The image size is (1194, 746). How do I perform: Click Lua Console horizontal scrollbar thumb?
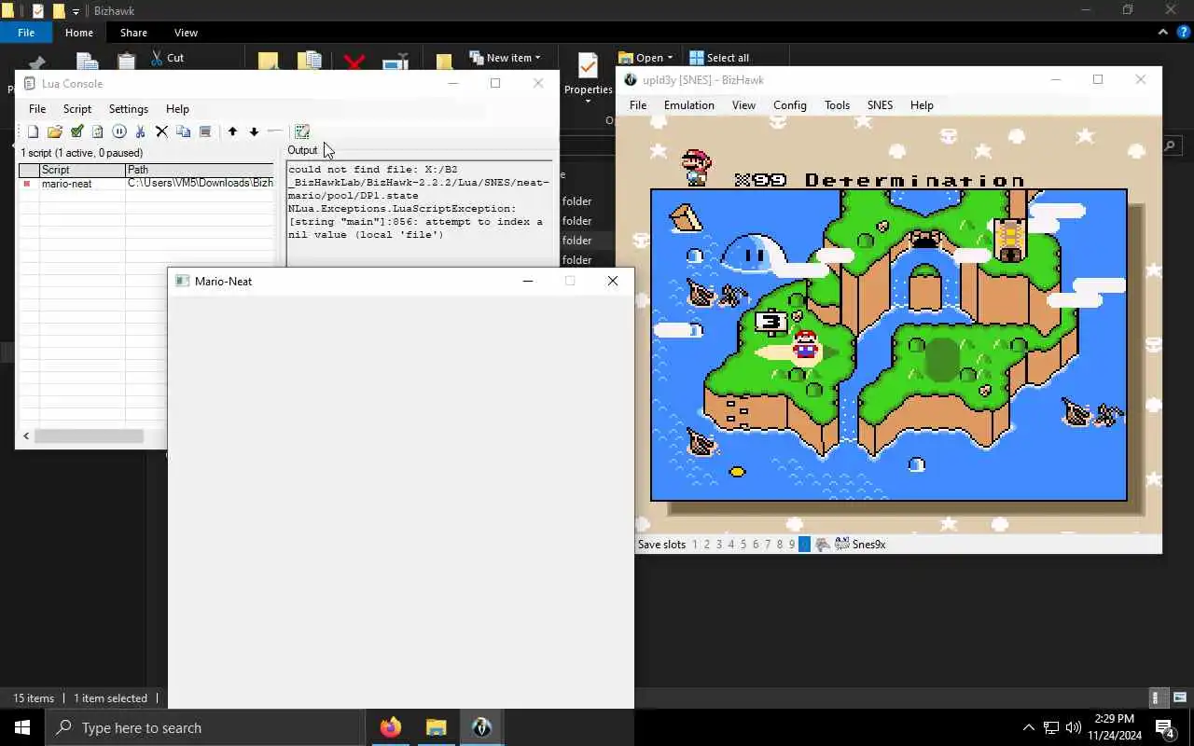pyautogui.click(x=90, y=436)
